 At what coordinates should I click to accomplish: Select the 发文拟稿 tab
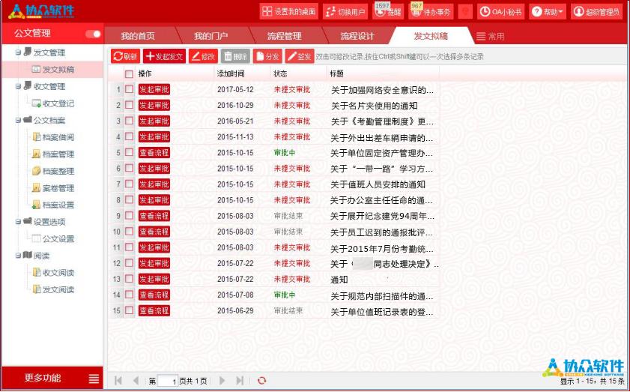click(431, 36)
